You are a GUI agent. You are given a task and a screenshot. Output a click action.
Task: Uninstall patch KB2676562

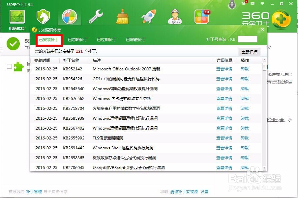(245, 99)
